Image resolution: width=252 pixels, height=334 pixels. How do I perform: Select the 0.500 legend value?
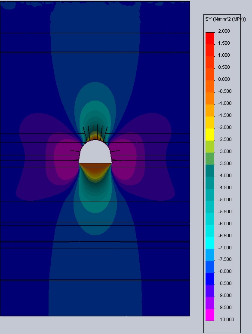(224, 67)
